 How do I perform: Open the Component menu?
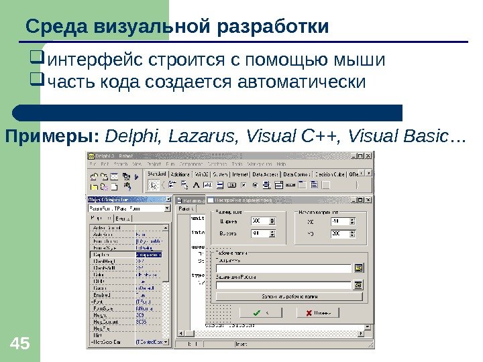click(x=191, y=164)
